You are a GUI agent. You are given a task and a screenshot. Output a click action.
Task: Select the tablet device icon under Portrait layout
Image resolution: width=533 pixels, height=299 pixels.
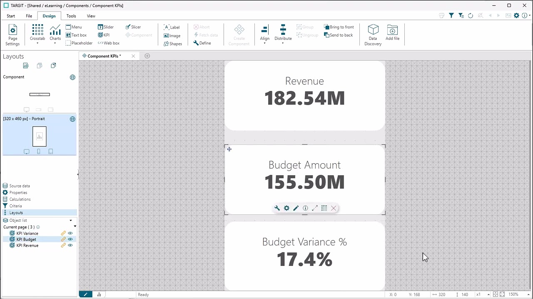point(51,152)
